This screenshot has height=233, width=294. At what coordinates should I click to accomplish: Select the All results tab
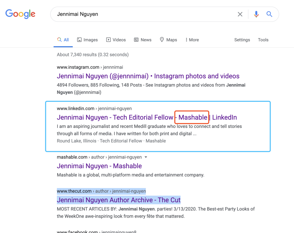[63, 40]
